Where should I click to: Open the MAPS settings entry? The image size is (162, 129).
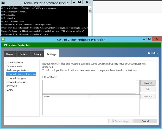point(10,90)
